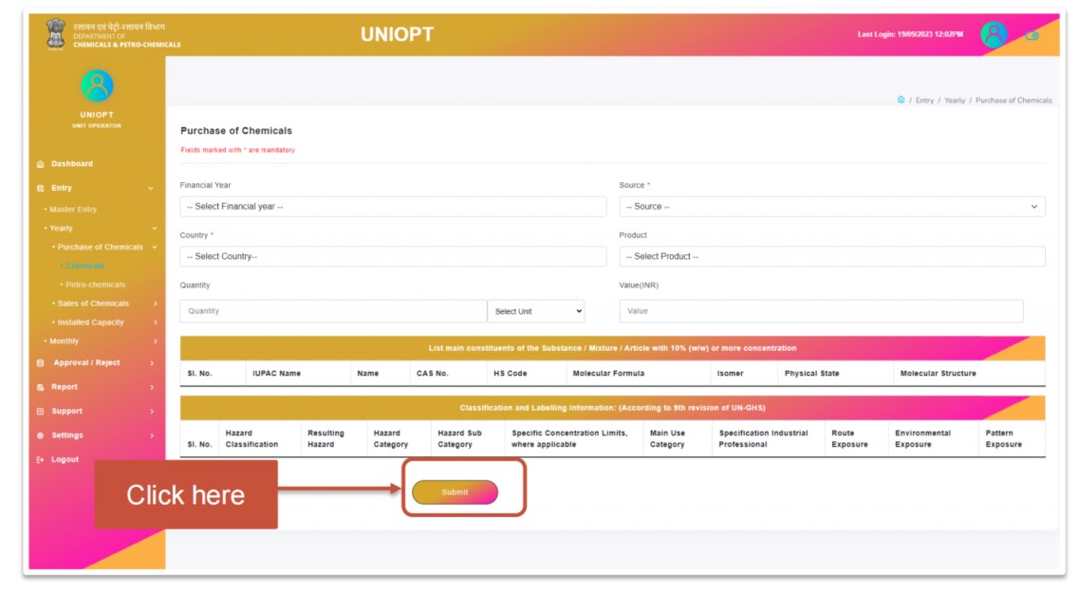
Task: Select Monthly in the sidebar
Action: pyautogui.click(x=64, y=342)
